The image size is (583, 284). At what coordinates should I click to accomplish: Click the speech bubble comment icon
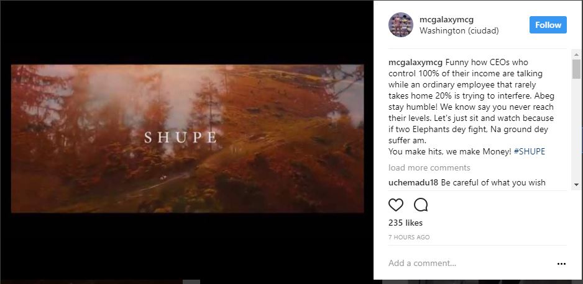pyautogui.click(x=421, y=205)
